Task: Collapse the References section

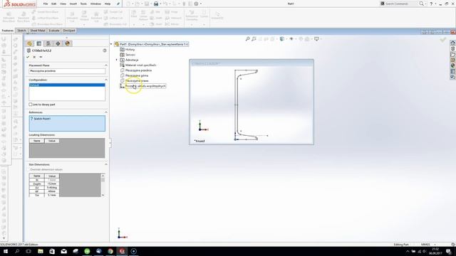Action: (x=106, y=112)
